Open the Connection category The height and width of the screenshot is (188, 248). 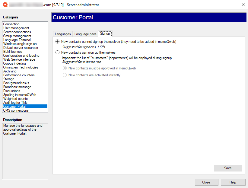[11, 24]
